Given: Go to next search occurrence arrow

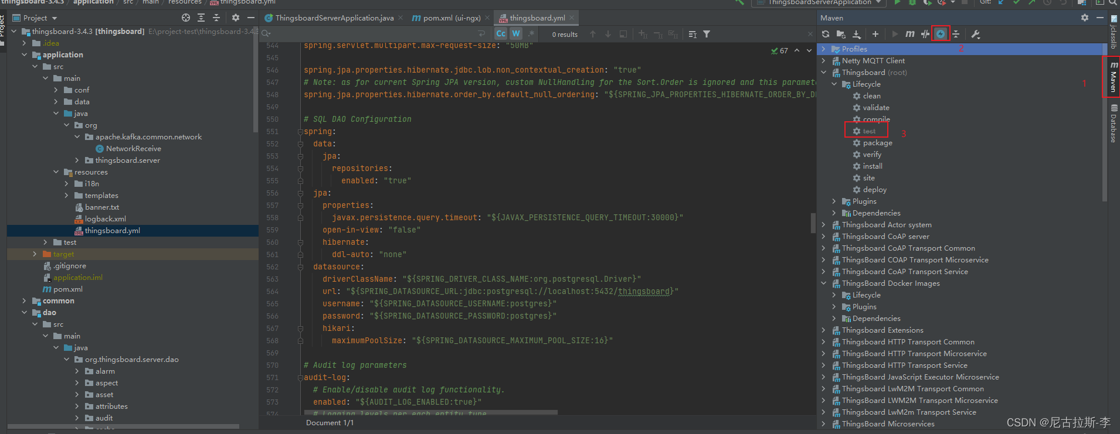Looking at the screenshot, I should click(608, 34).
